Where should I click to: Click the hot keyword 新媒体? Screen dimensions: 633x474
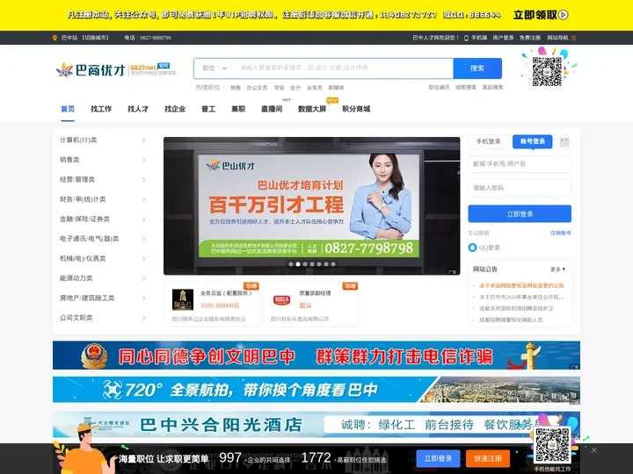(x=336, y=88)
